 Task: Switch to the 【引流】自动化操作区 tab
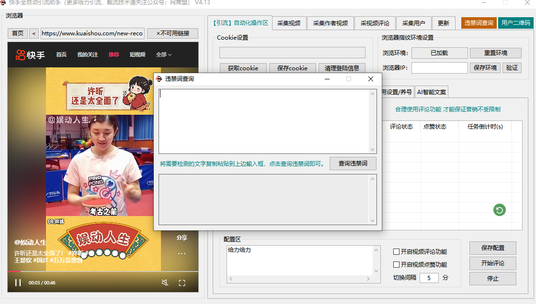point(240,23)
